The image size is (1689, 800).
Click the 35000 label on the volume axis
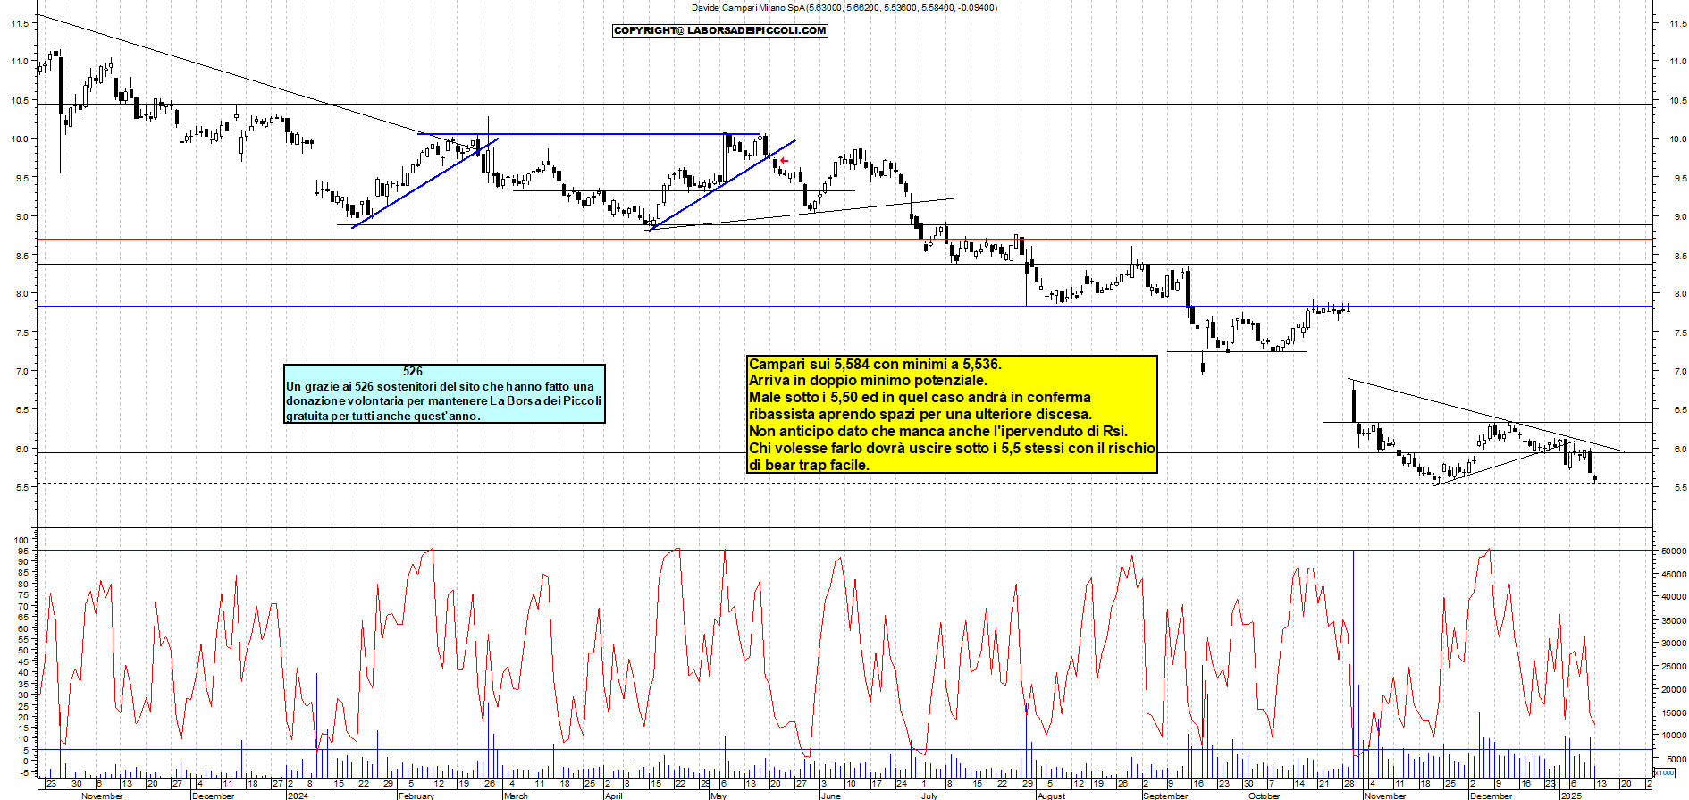click(1674, 620)
